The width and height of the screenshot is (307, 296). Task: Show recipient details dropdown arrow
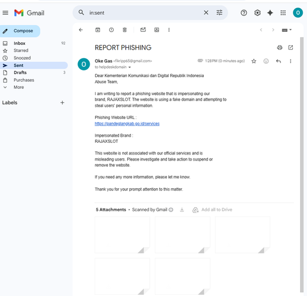point(130,67)
